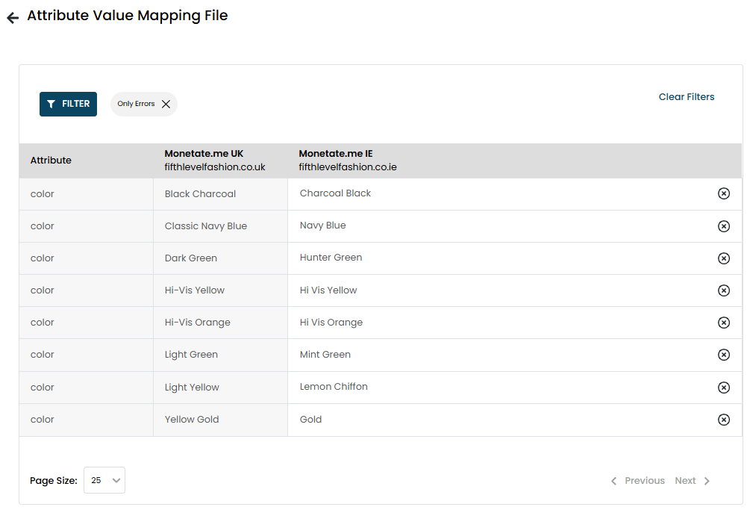Remove the Black Charcoal mapping row

723,194
